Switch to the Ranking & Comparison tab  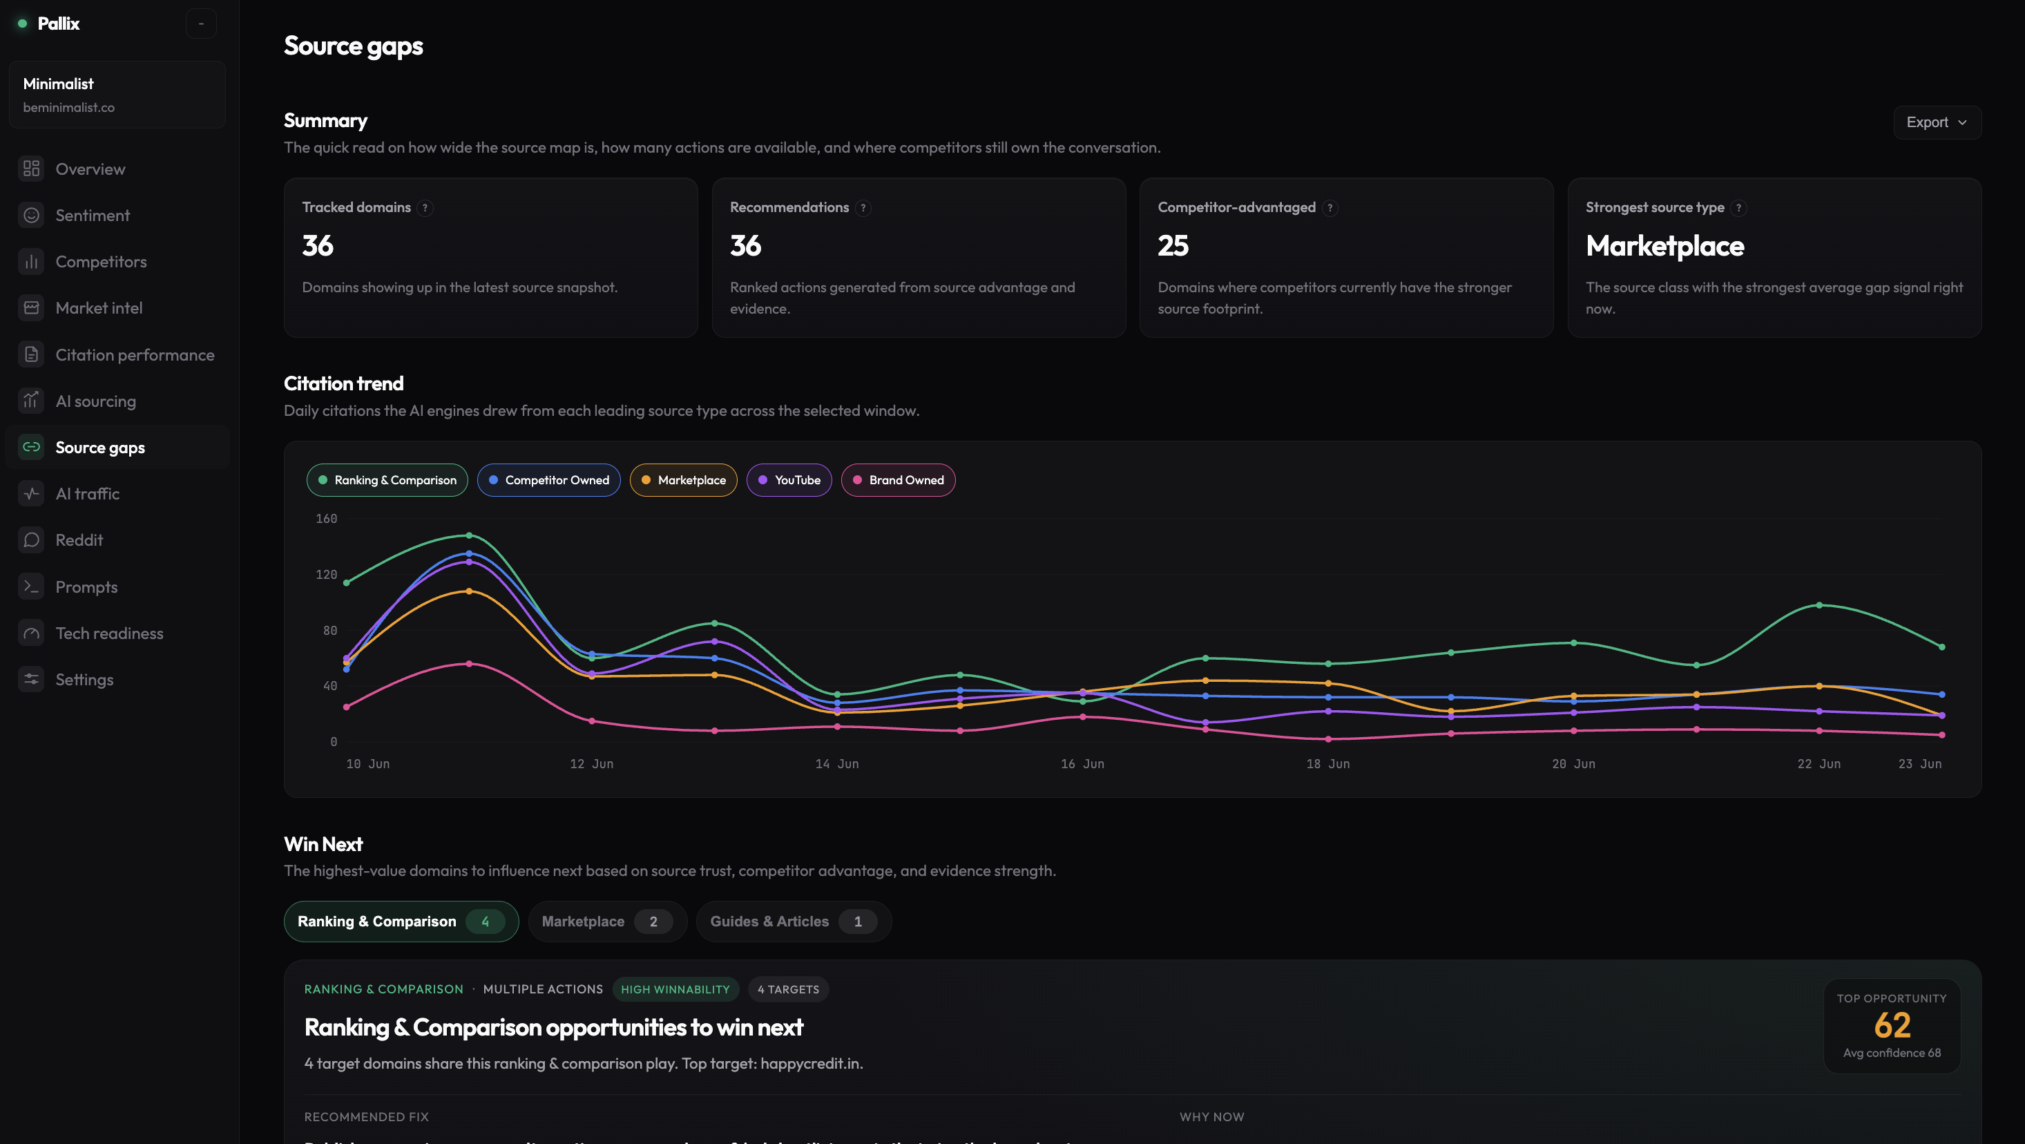pyautogui.click(x=401, y=921)
